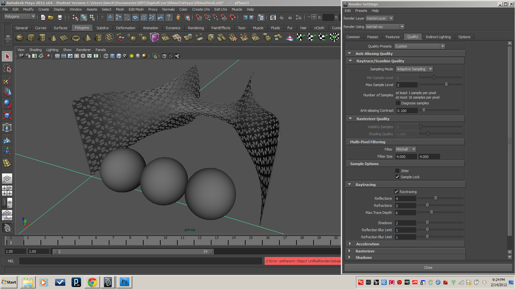Close the Render Settings via Close button
Screen dimensions: 515x289
428,267
